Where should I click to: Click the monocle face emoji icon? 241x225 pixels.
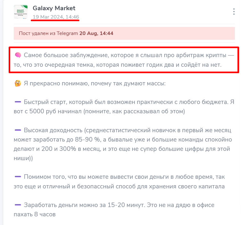click(x=18, y=84)
